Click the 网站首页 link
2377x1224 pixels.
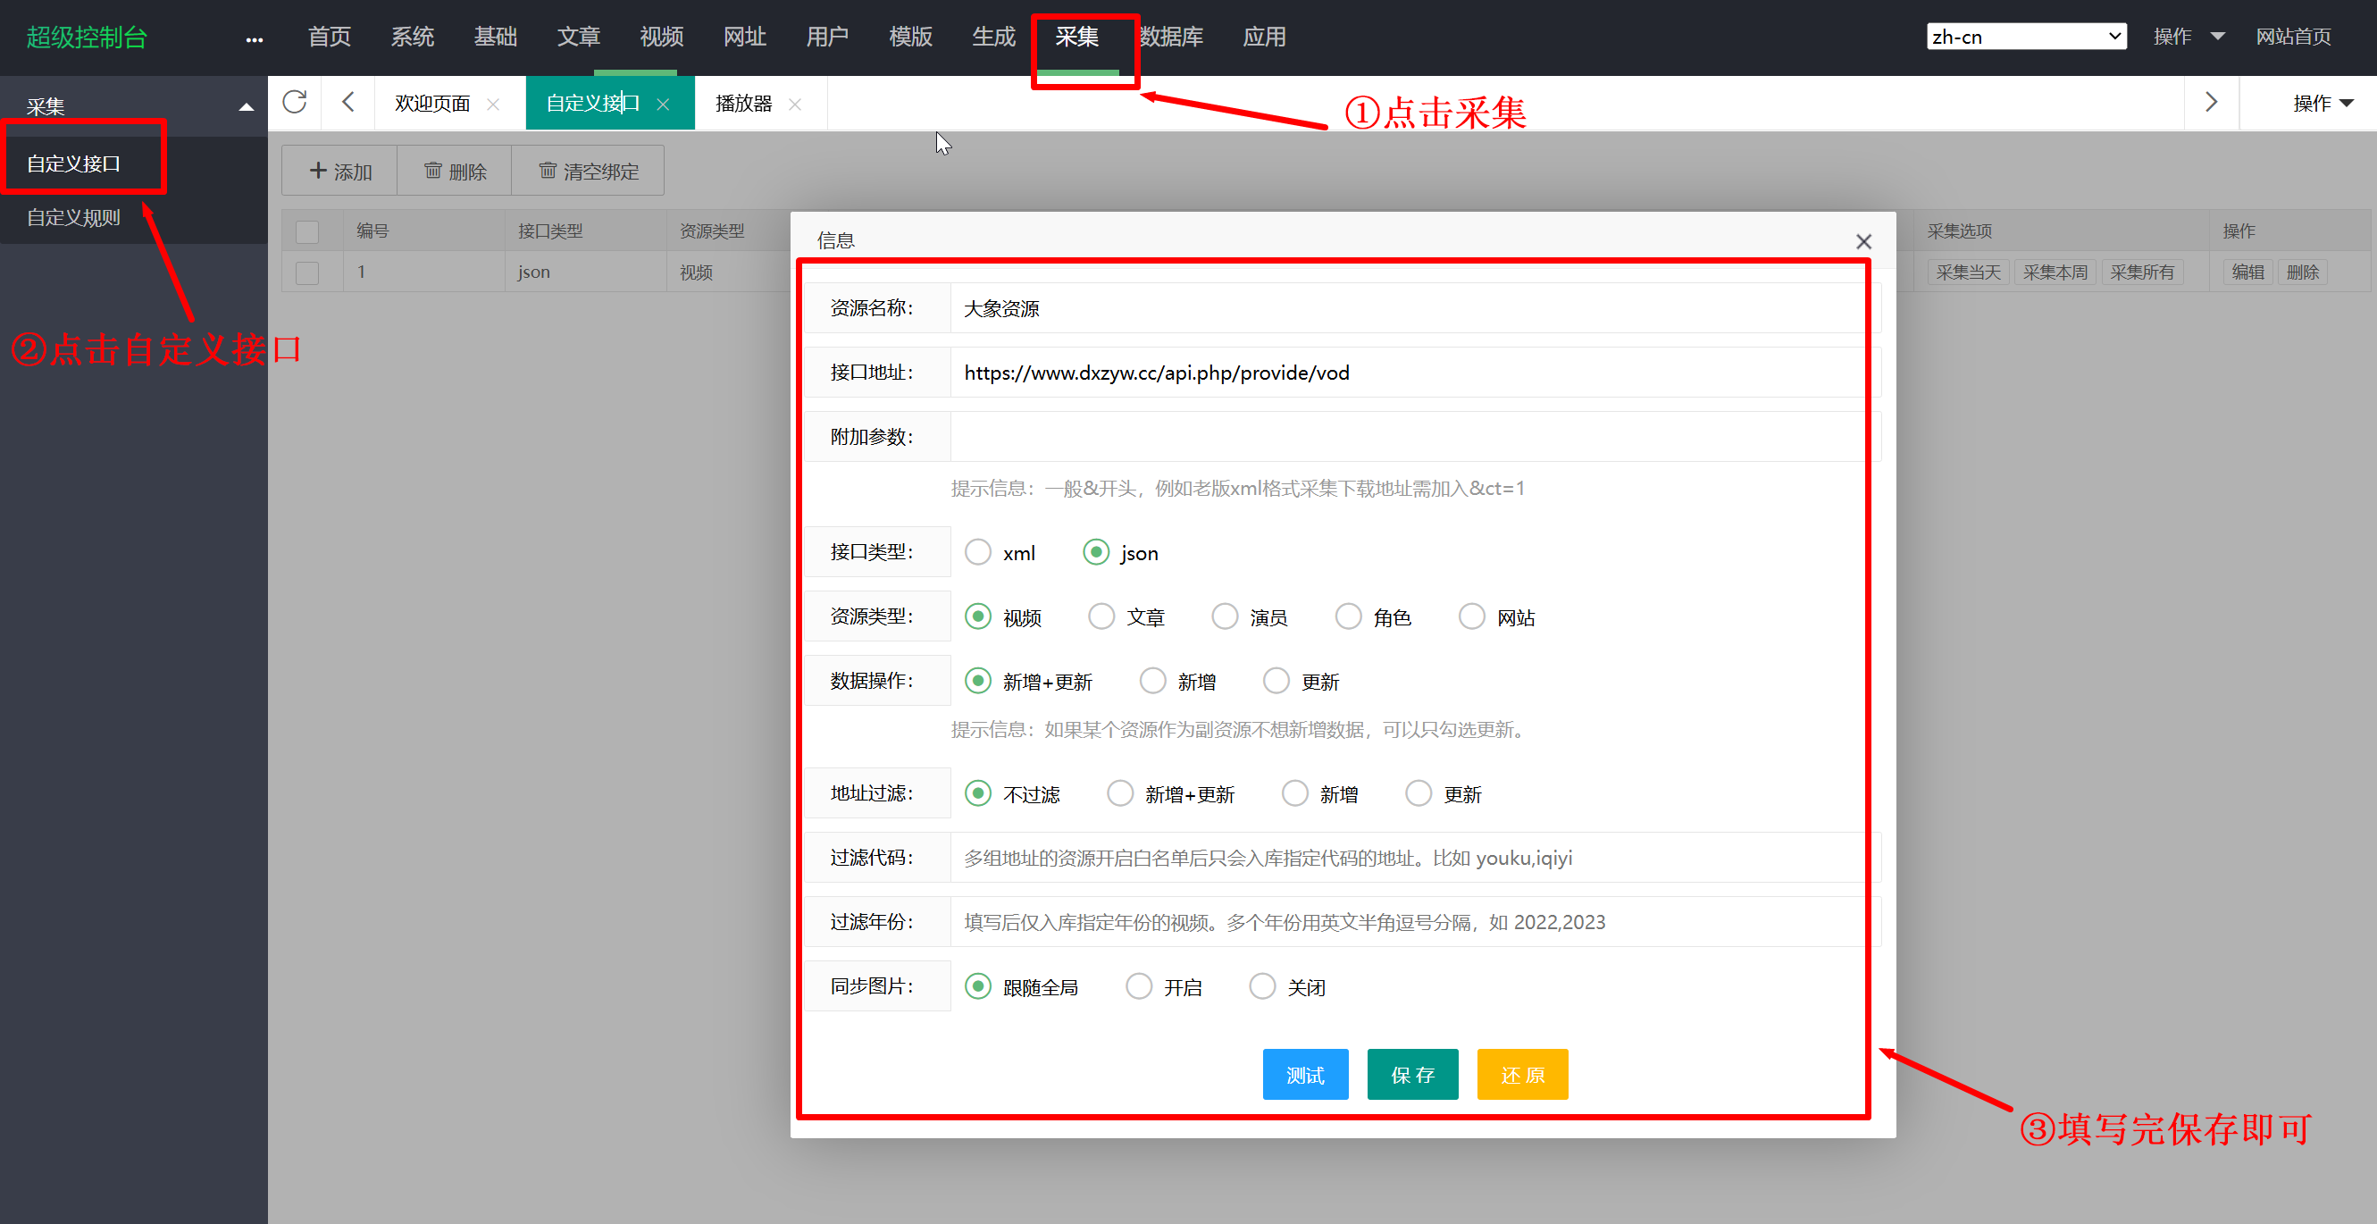(x=2293, y=37)
